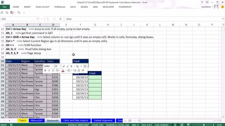Click the zoom slider handle
This screenshot has height=126, width=225.
click(204, 125)
